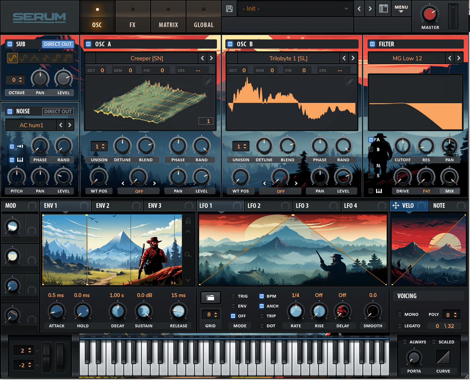The width and height of the screenshot is (470, 380).
Task: Enable the LFO TRIG mode checkbox
Action: coord(233,296)
